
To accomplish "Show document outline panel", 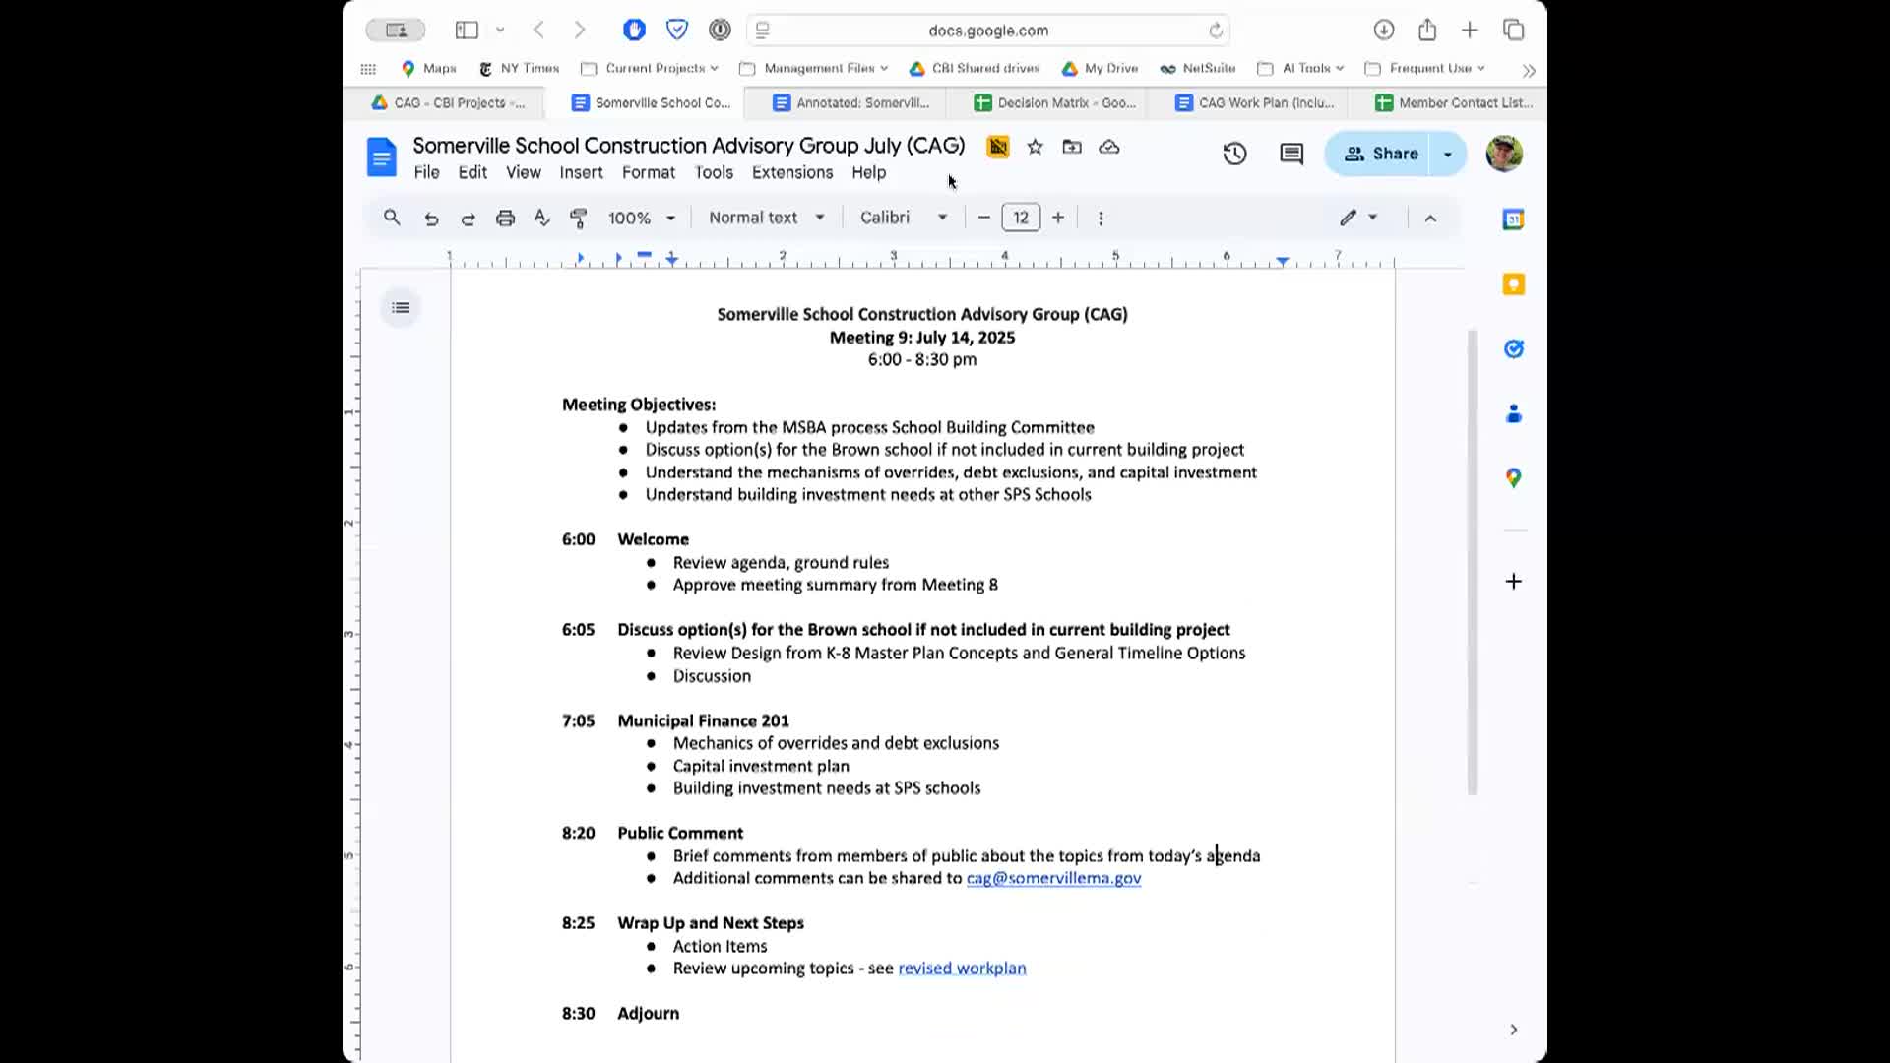I will click(x=401, y=308).
